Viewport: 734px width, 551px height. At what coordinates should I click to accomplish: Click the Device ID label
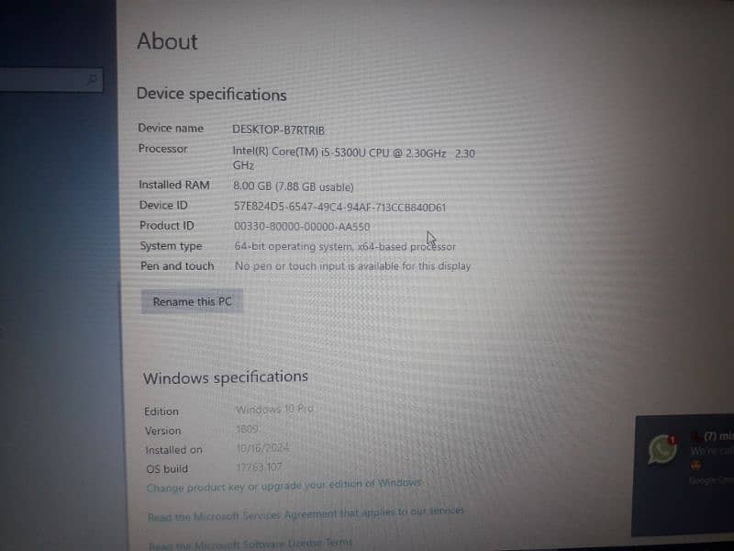163,205
